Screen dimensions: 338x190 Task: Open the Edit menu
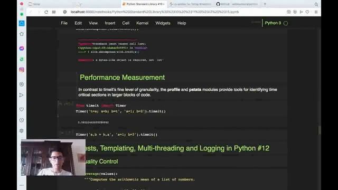[x=78, y=23]
